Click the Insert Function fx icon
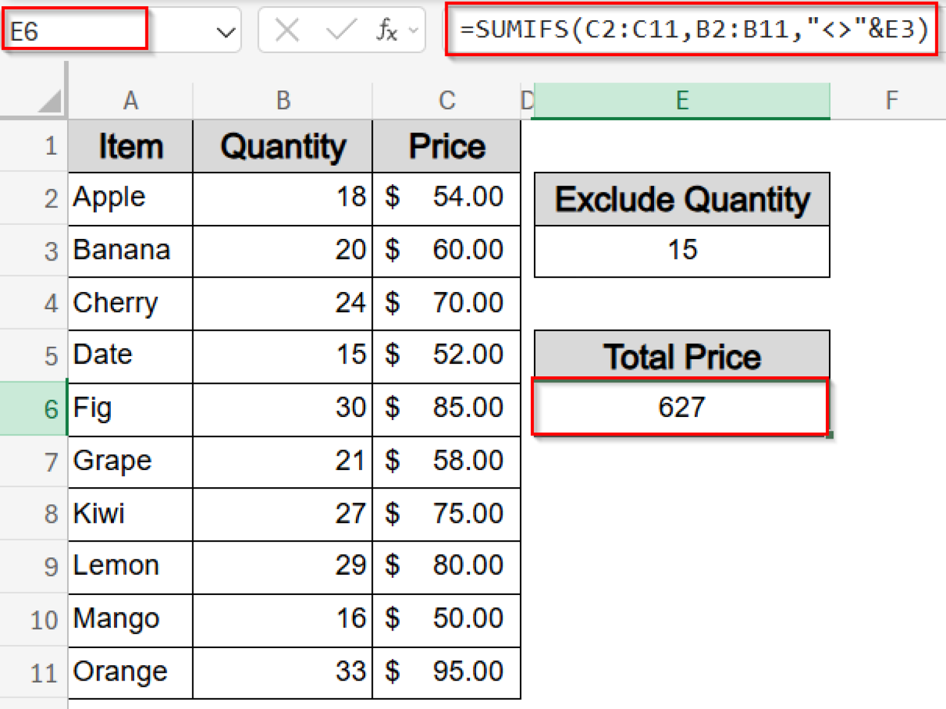The image size is (946, 709). [x=386, y=30]
